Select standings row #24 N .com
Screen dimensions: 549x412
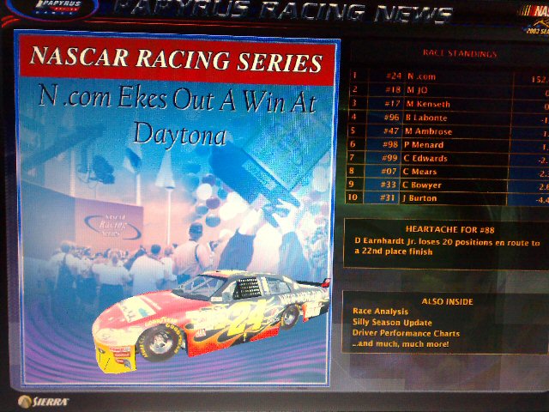point(449,76)
